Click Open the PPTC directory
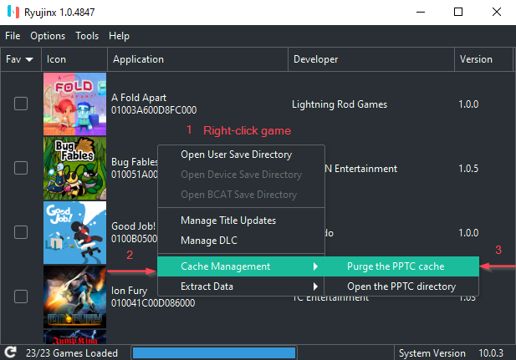The width and height of the screenshot is (516, 360). (x=401, y=286)
